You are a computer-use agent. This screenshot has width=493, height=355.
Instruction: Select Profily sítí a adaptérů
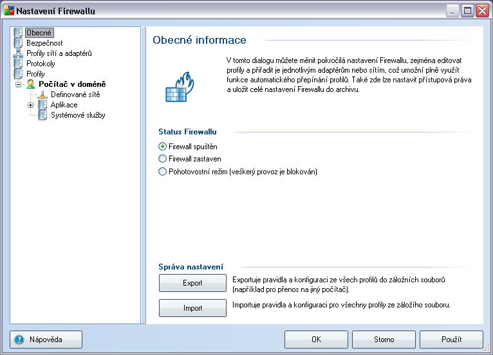[x=59, y=53]
